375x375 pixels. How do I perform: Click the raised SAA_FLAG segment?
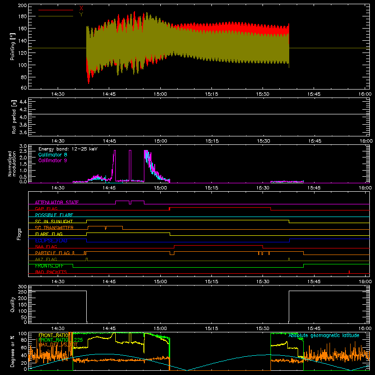pos(218,245)
